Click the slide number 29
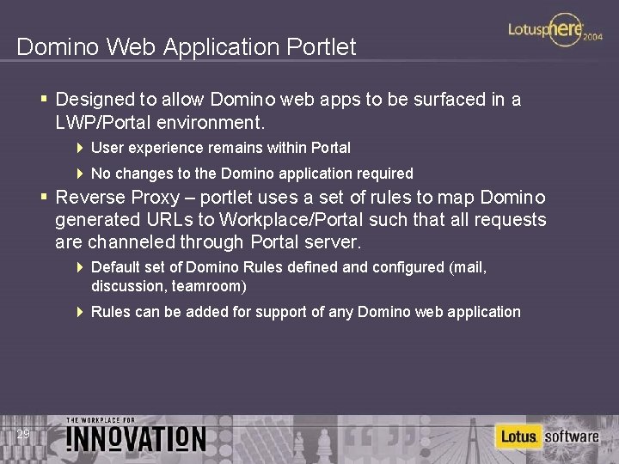The image size is (619, 464). (x=23, y=435)
